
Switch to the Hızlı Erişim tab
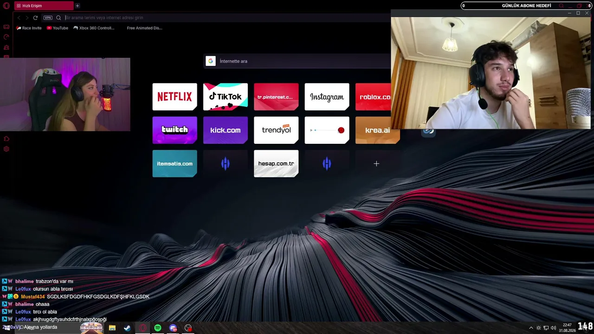(44, 6)
